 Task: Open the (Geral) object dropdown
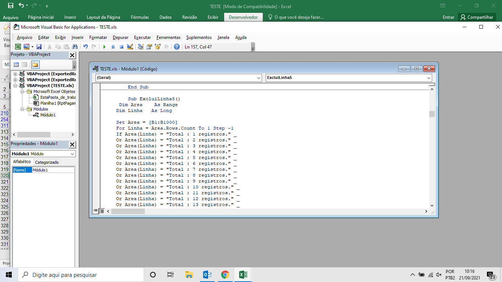[178, 78]
